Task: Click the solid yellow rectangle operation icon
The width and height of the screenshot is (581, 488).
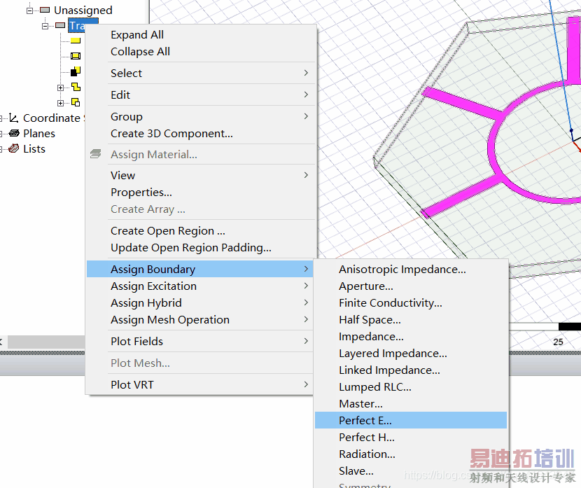Action: tap(76, 41)
